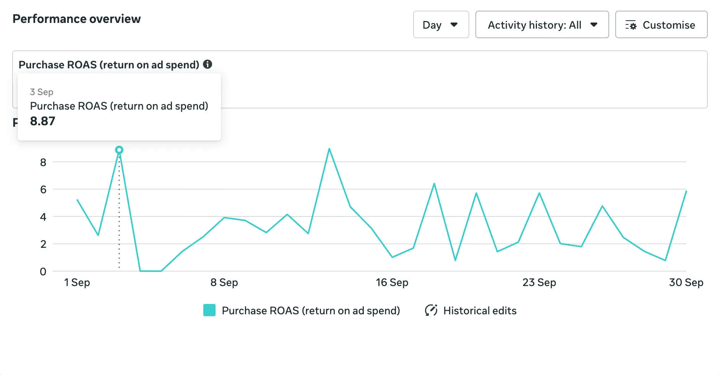Click the highlighted 3 Sep data point marker
Viewport: 720px width, 375px height.
click(x=119, y=150)
